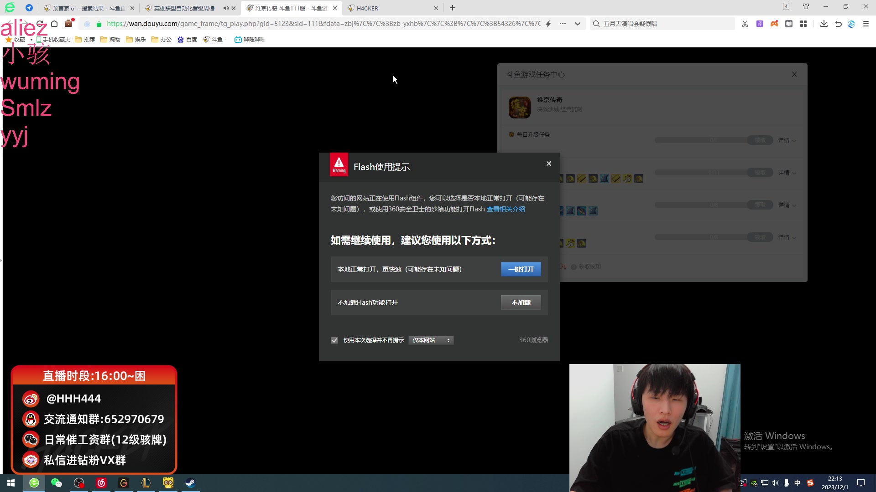This screenshot has height=492, width=876.
Task: Click the tab count indicator showing 4
Action: (x=786, y=6)
